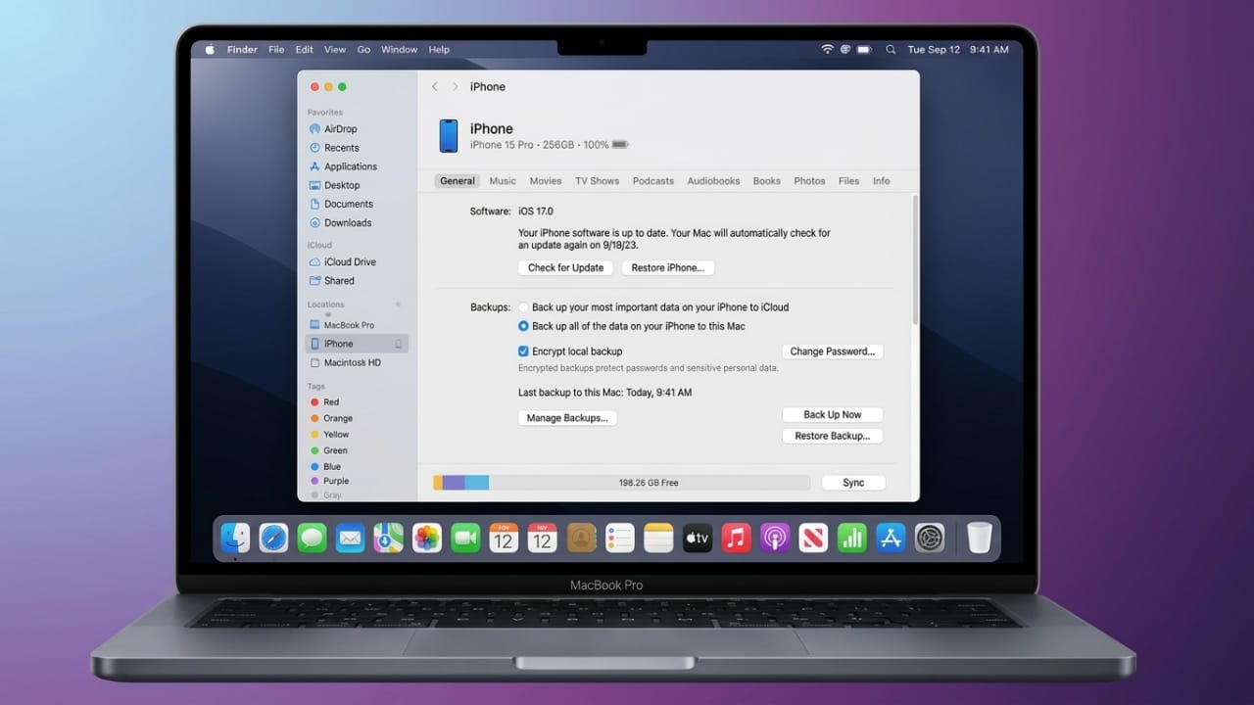The width and height of the screenshot is (1254, 705).
Task: Select back up to iCloud option
Action: pyautogui.click(x=523, y=307)
